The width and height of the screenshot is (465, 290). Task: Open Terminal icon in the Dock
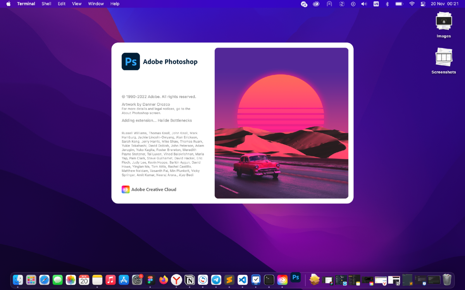[269, 280]
